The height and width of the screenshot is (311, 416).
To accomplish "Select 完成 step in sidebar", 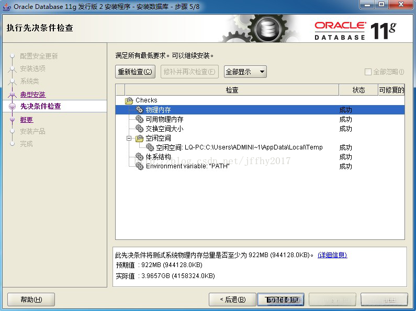I will pyautogui.click(x=26, y=144).
